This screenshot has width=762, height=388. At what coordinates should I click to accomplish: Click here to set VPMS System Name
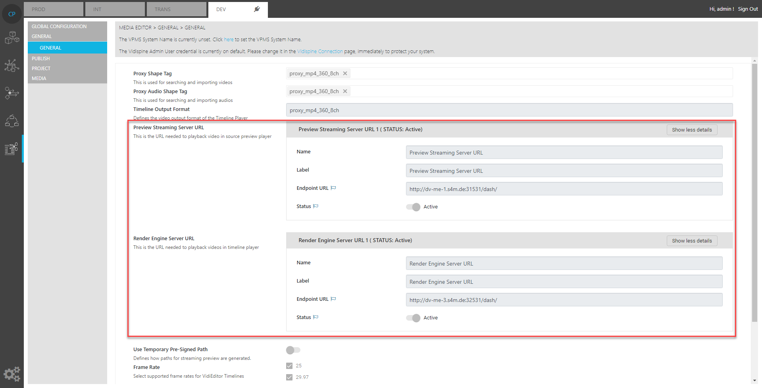(229, 39)
